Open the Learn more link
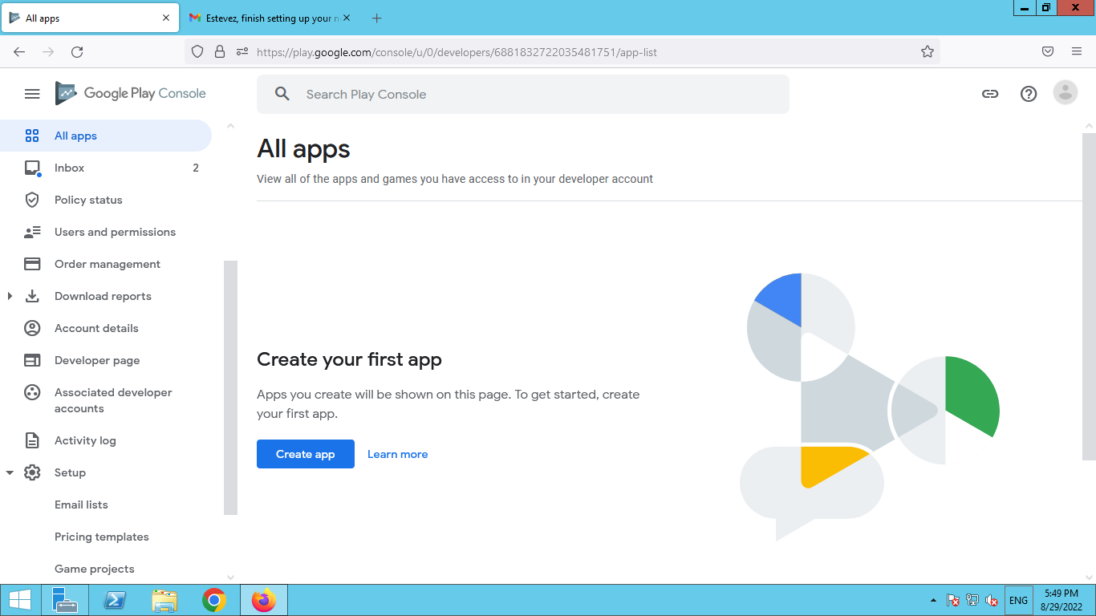Screen dimensions: 1096x616 (x=397, y=454)
